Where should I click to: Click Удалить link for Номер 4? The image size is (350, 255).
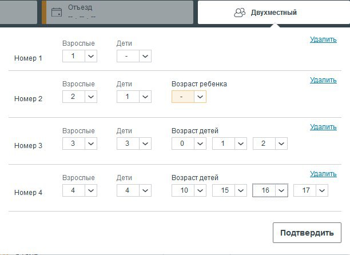[323, 174]
